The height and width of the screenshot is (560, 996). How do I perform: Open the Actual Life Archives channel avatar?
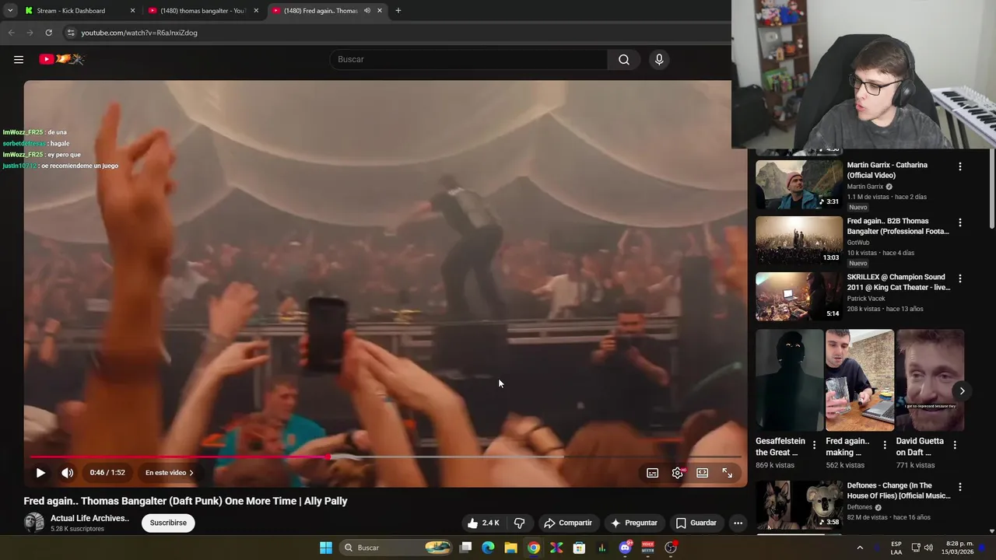34,523
